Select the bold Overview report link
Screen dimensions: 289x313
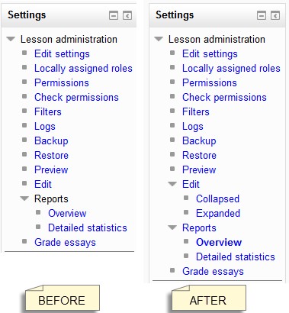pos(219,242)
